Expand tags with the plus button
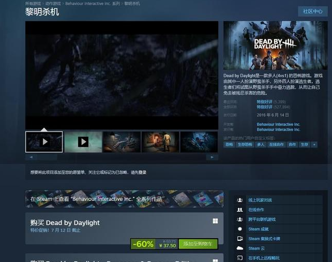 (314, 144)
